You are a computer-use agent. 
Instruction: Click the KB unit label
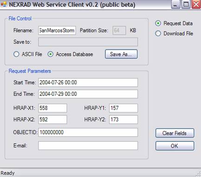(x=133, y=31)
